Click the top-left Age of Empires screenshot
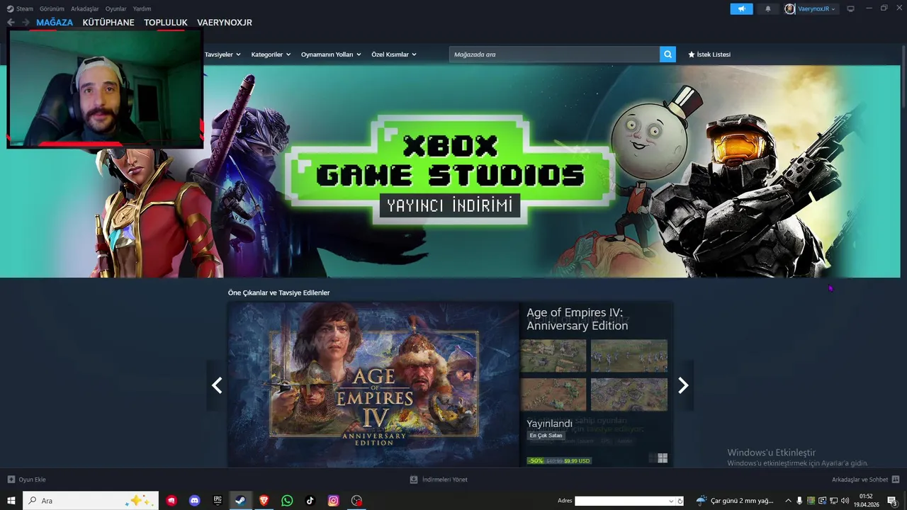907x510 pixels. 553,356
